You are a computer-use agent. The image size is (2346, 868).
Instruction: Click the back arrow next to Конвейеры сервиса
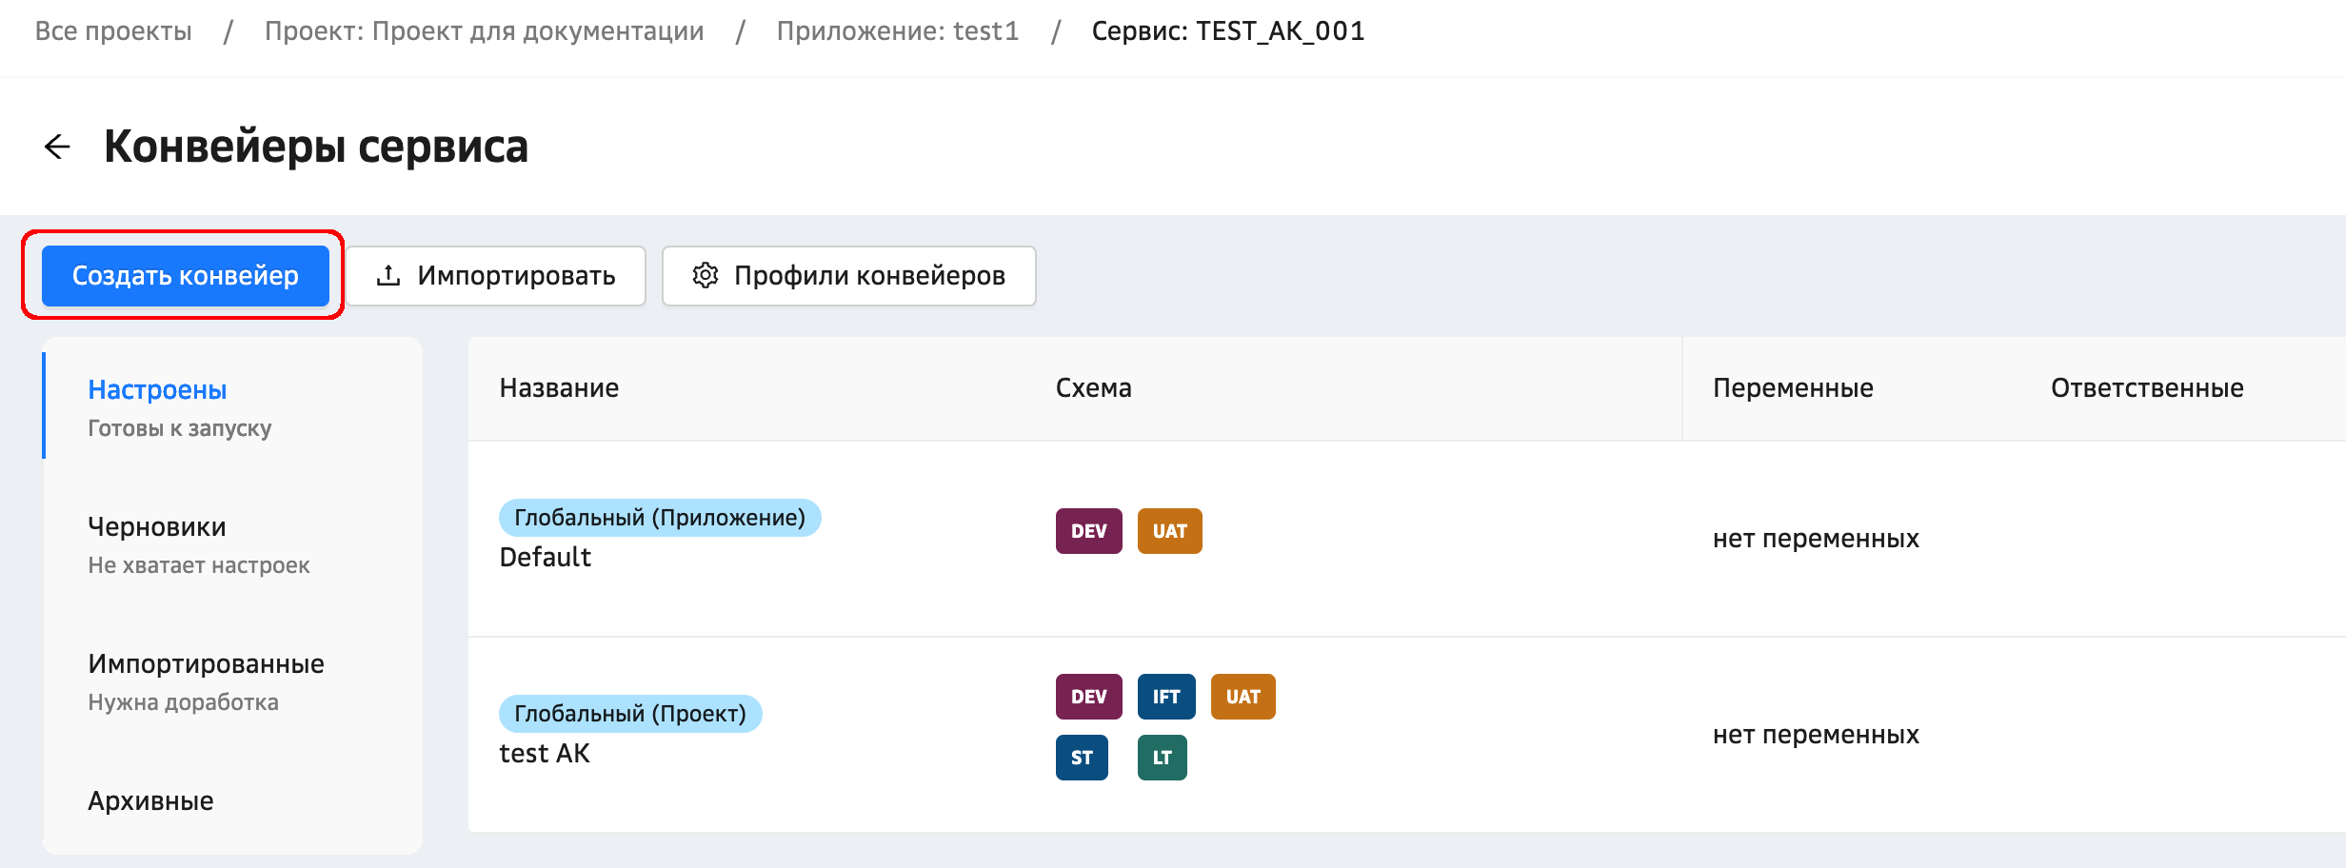57,147
